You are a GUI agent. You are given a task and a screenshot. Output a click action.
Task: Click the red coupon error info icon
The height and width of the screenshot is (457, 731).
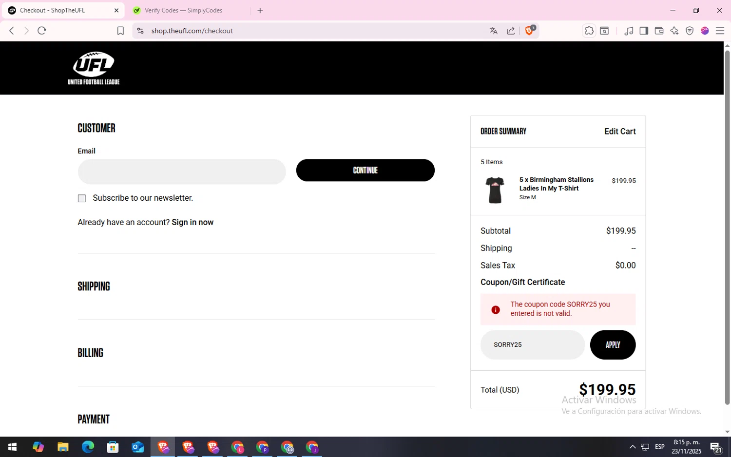tap(496, 310)
